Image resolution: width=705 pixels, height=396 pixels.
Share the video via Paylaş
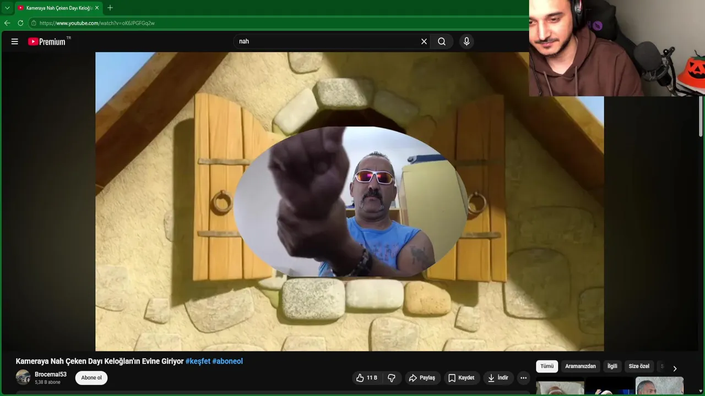click(421, 378)
